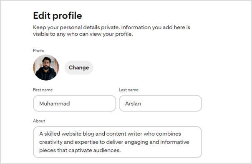Screen dimensions: 252x164
Task: Click the About label
Action: coord(39,121)
